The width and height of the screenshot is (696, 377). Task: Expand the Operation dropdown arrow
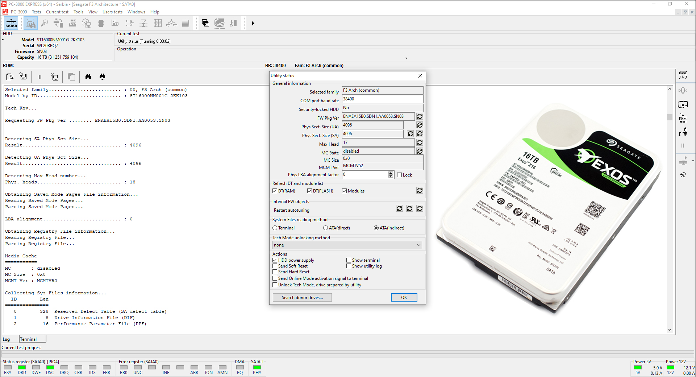click(x=406, y=58)
